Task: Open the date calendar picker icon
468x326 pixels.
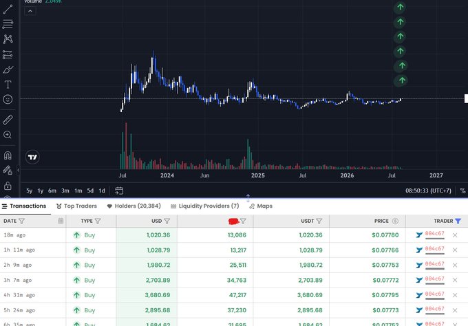Action: coord(61,221)
